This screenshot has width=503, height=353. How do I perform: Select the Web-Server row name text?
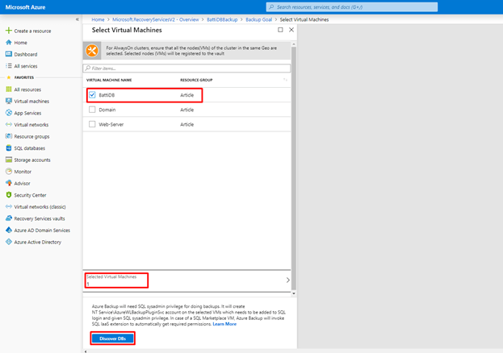pos(111,124)
